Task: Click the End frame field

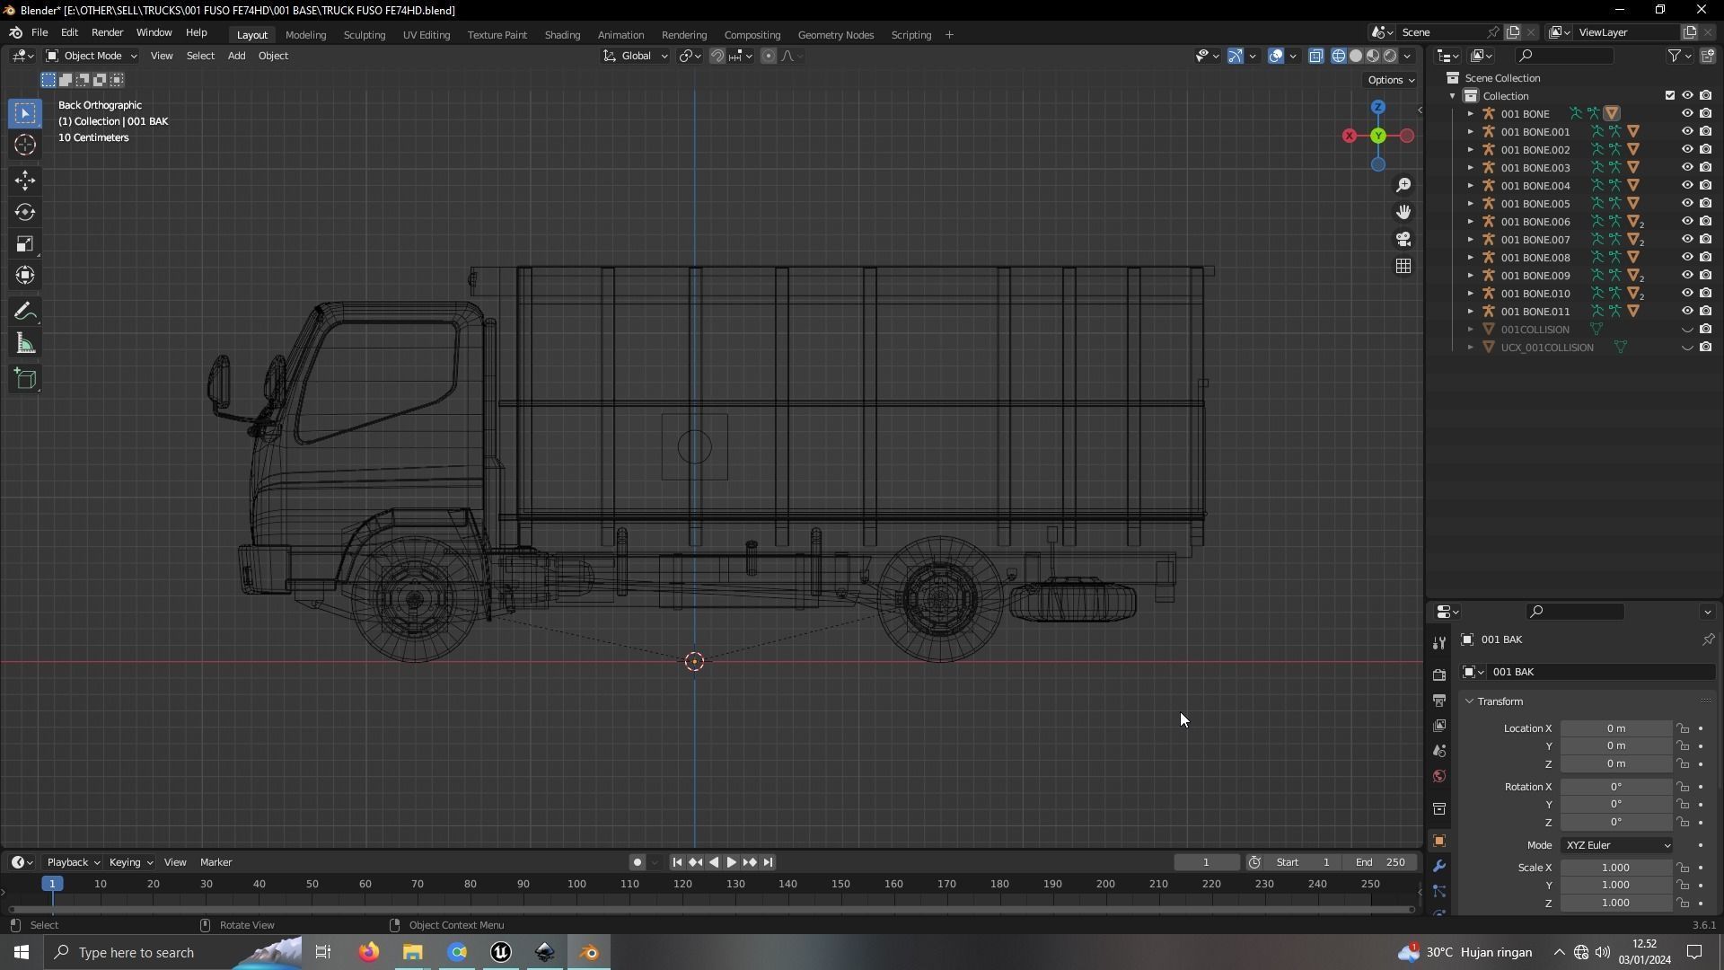Action: pos(1381,862)
